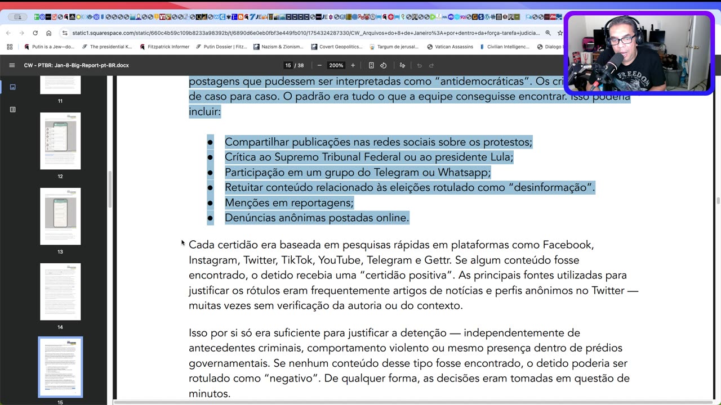
Task: Open 'Nazism & Zionism...' bookmark
Action: click(x=279, y=47)
